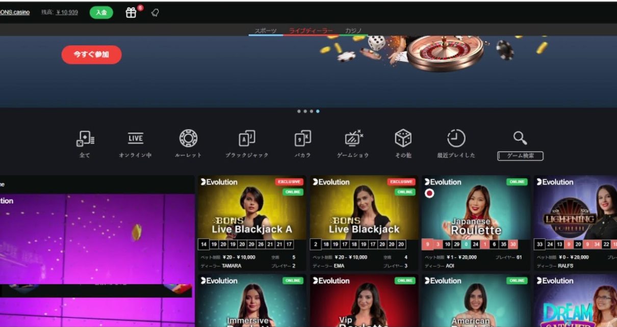Select the バカラ baccarat category icon

(302, 139)
